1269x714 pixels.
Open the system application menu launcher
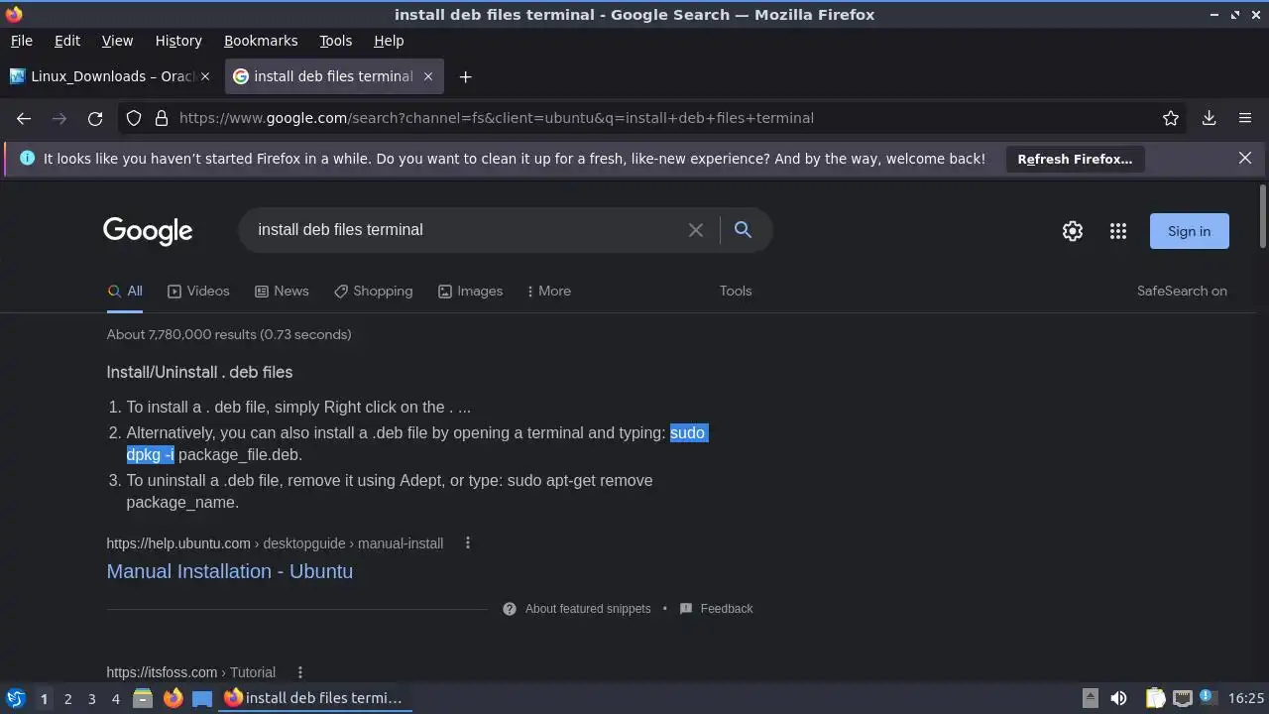click(x=15, y=698)
